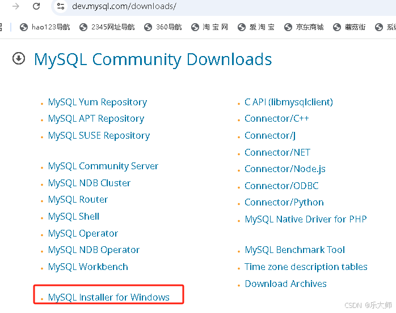This screenshot has height=313, width=396.
Task: Open MySQL Benchmark Tool link
Action: (x=294, y=250)
